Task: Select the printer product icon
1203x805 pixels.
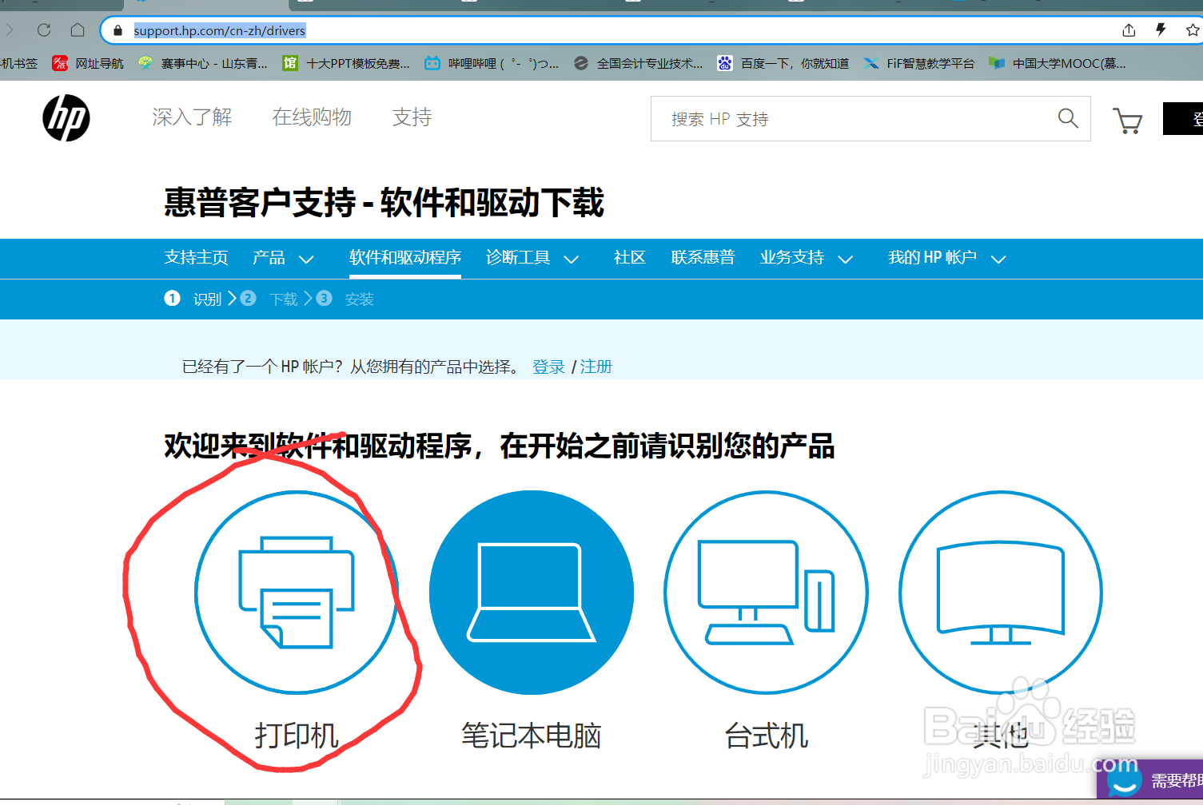Action: [x=297, y=592]
